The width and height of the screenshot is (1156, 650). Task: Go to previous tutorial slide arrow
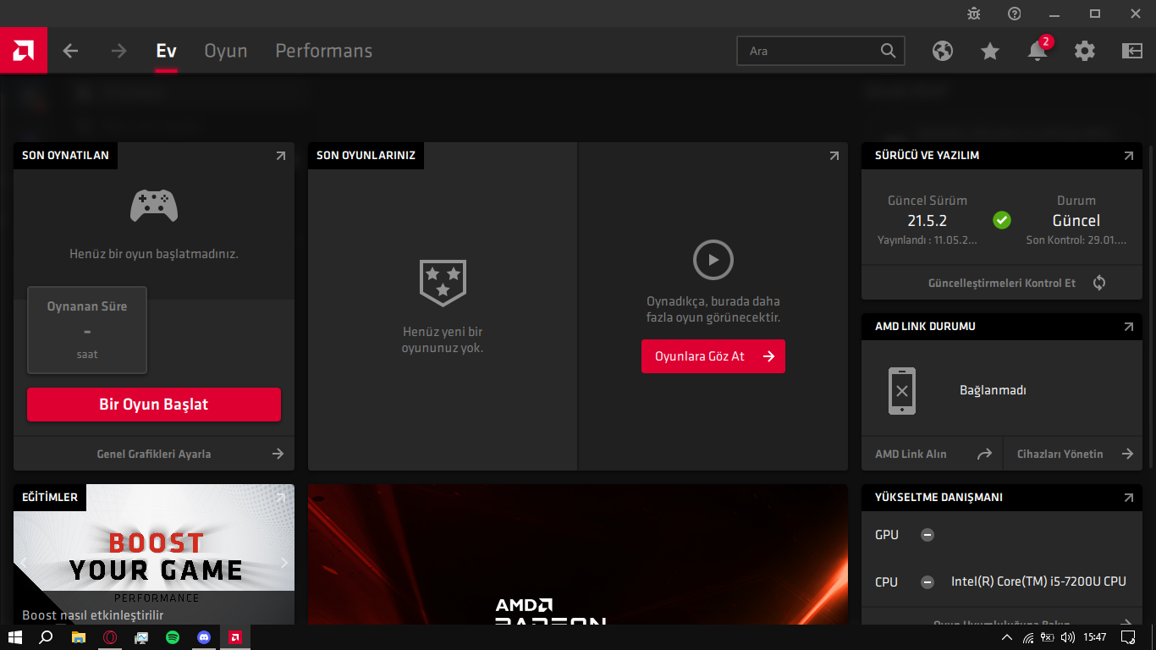(24, 563)
